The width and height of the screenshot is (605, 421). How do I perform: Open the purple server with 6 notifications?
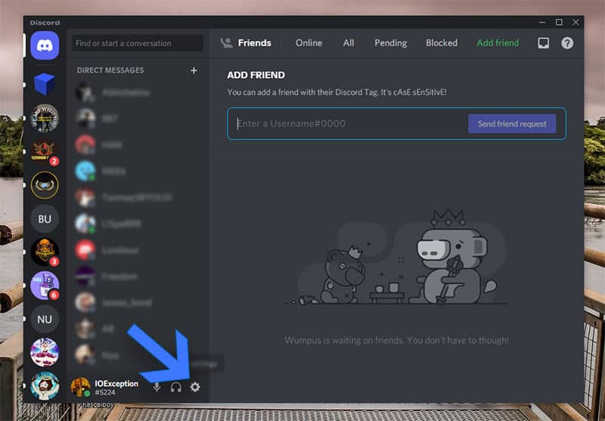[x=45, y=285]
